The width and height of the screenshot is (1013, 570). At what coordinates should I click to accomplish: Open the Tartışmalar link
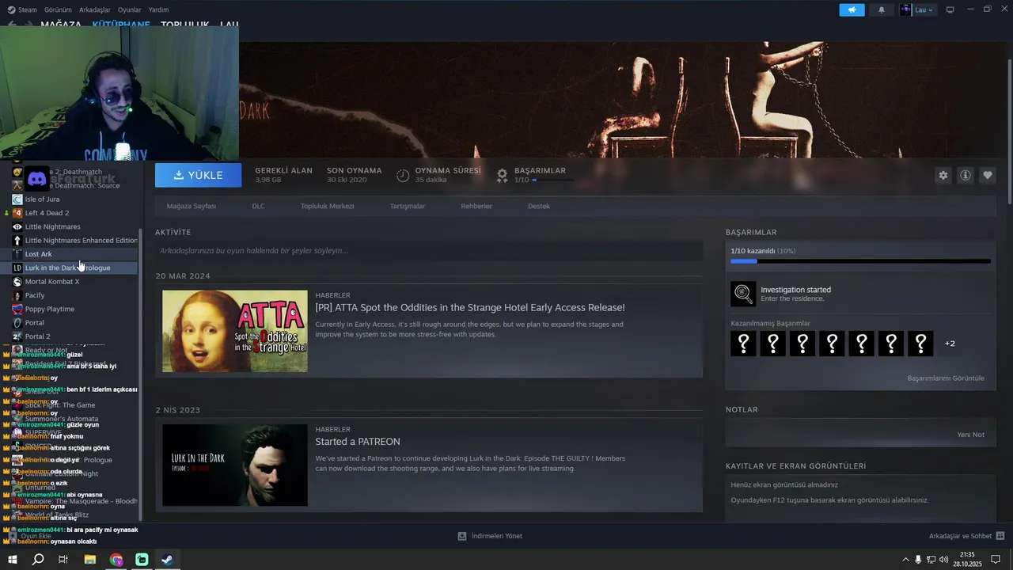(x=408, y=206)
